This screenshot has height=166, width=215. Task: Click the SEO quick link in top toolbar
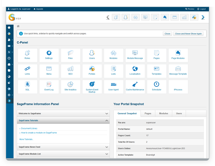(184, 17)
